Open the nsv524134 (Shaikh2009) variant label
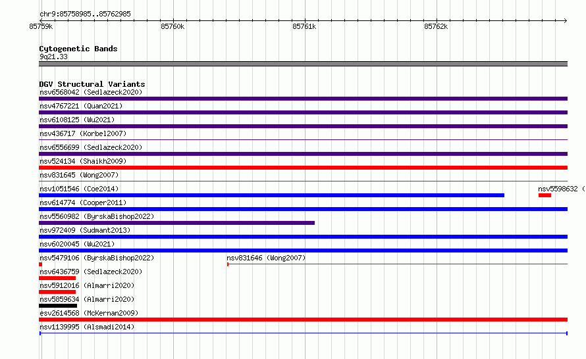Screen dimensions: 586x359 83,161
